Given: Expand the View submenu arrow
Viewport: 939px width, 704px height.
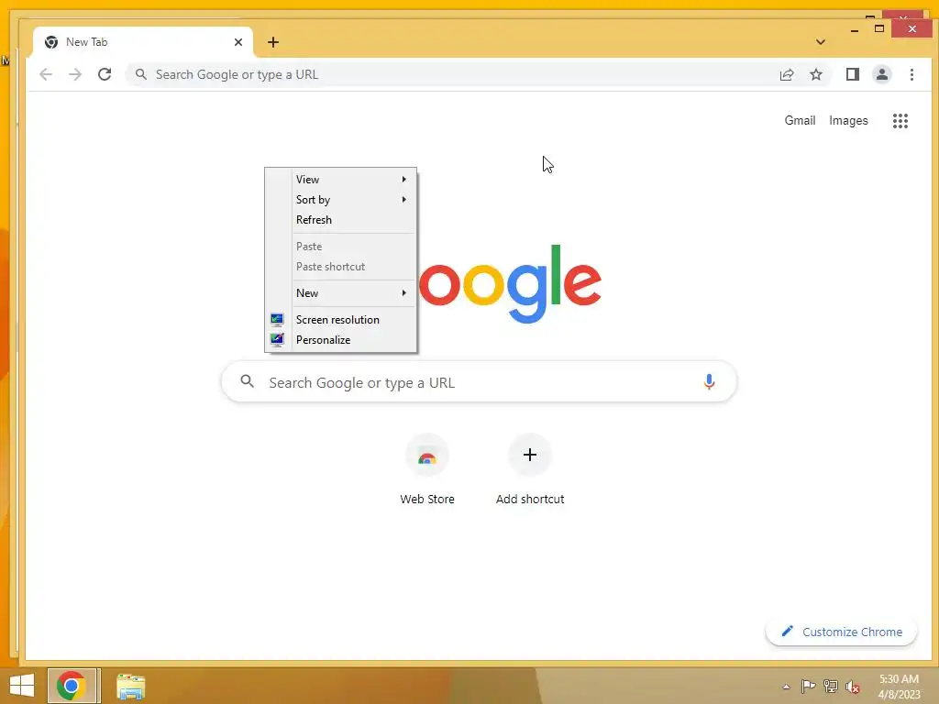Looking at the screenshot, I should coord(404,179).
